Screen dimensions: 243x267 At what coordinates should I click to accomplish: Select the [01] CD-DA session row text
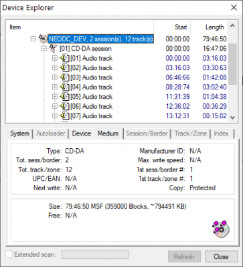pyautogui.click(x=86, y=49)
